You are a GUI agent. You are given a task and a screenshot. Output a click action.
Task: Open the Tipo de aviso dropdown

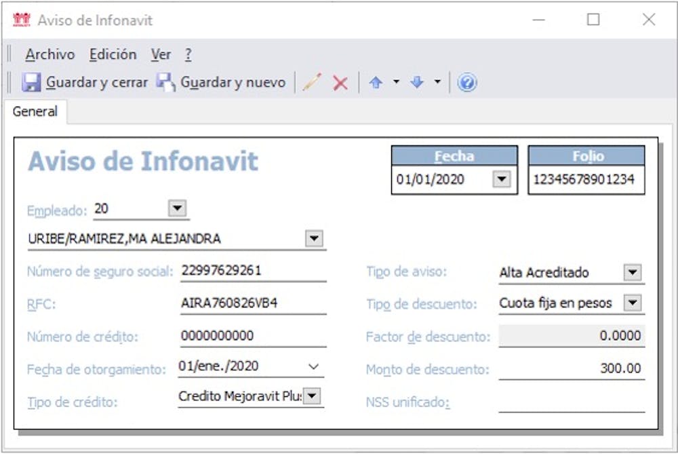point(633,273)
